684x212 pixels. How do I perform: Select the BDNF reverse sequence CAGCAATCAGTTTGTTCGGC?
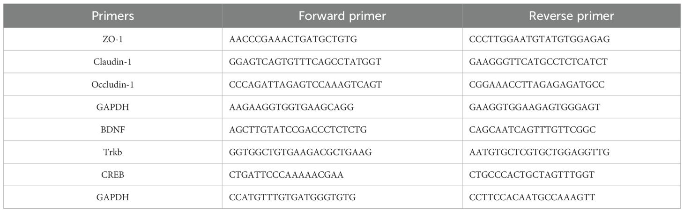pos(532,130)
